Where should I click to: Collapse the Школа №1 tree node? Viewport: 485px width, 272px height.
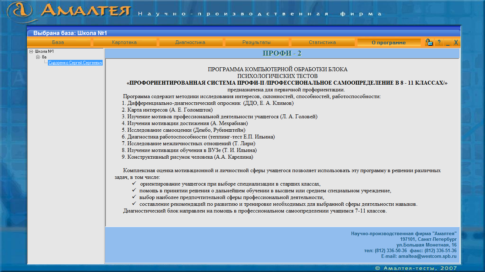coord(31,51)
